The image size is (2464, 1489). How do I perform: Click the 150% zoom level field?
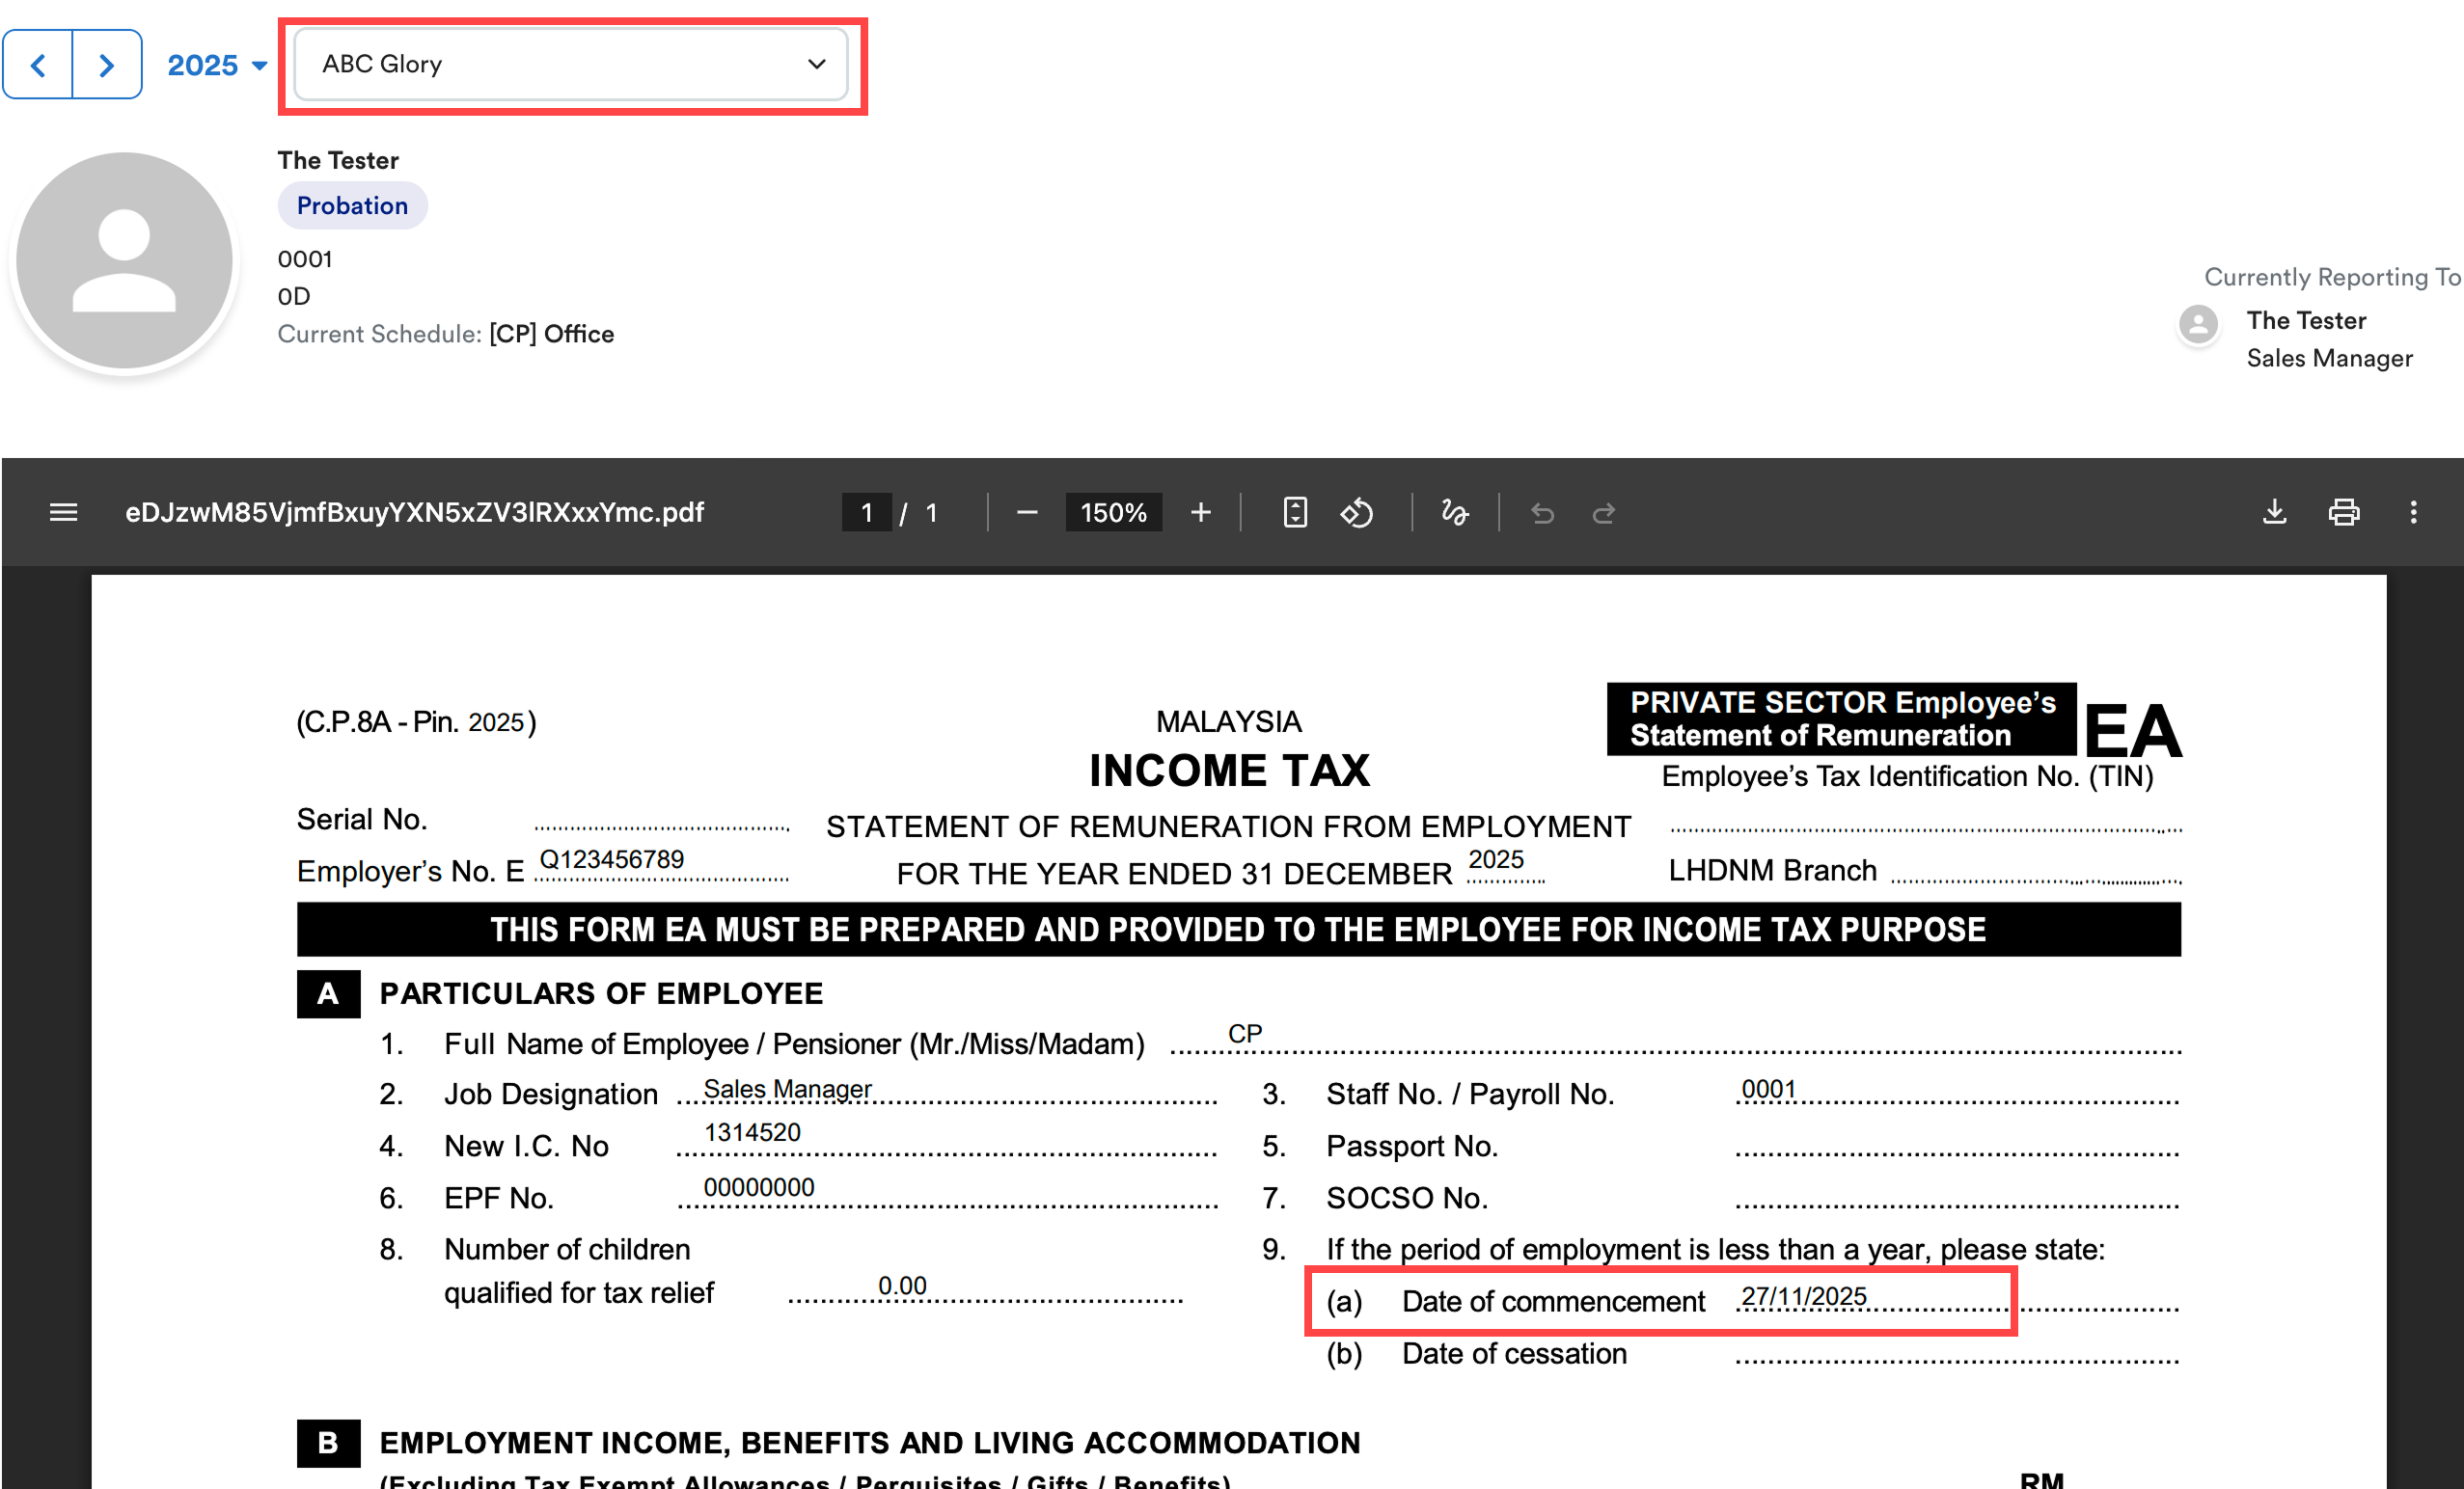1113,513
